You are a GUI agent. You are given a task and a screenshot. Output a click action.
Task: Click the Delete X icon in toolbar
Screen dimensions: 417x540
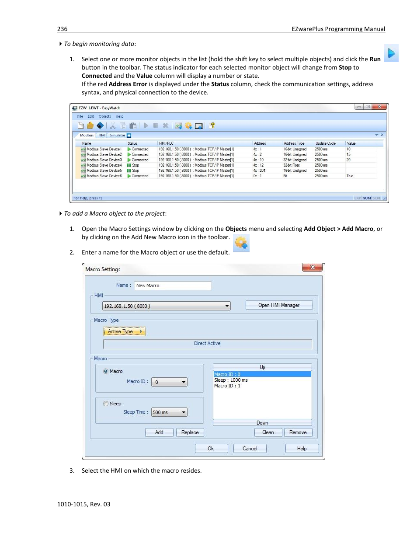point(166,126)
